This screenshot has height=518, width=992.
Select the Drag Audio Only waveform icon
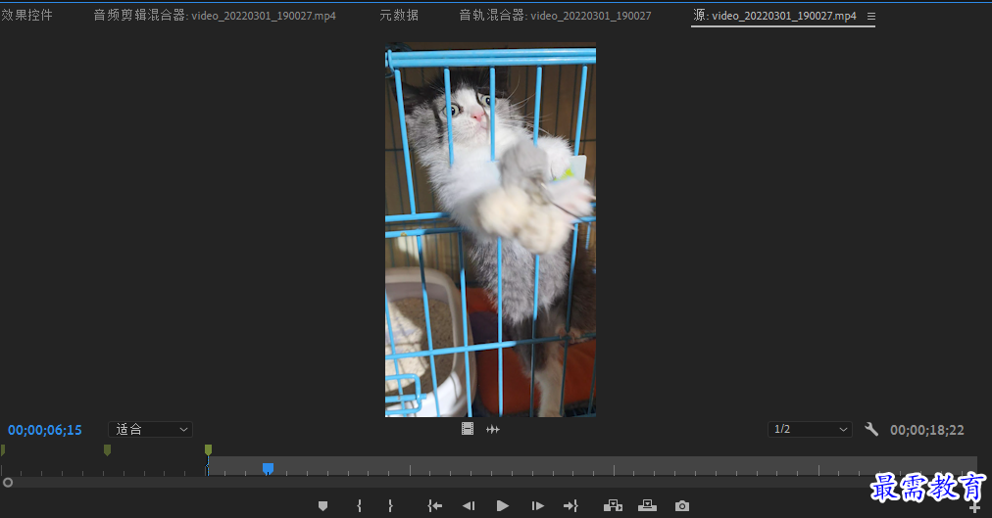click(493, 430)
